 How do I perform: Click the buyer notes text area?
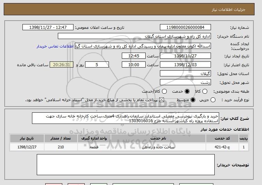[x=126, y=165]
